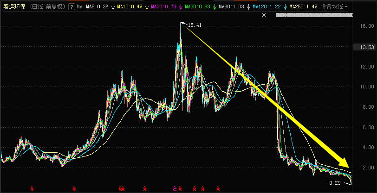Click the magenta C event marker
Screen dimensions: 377x193
pos(175,189)
